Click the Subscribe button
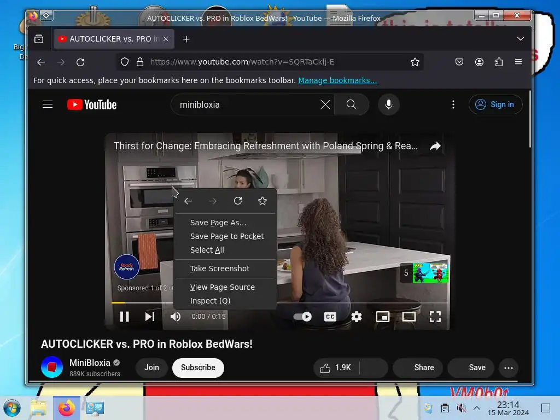This screenshot has width=560, height=420. point(198,367)
